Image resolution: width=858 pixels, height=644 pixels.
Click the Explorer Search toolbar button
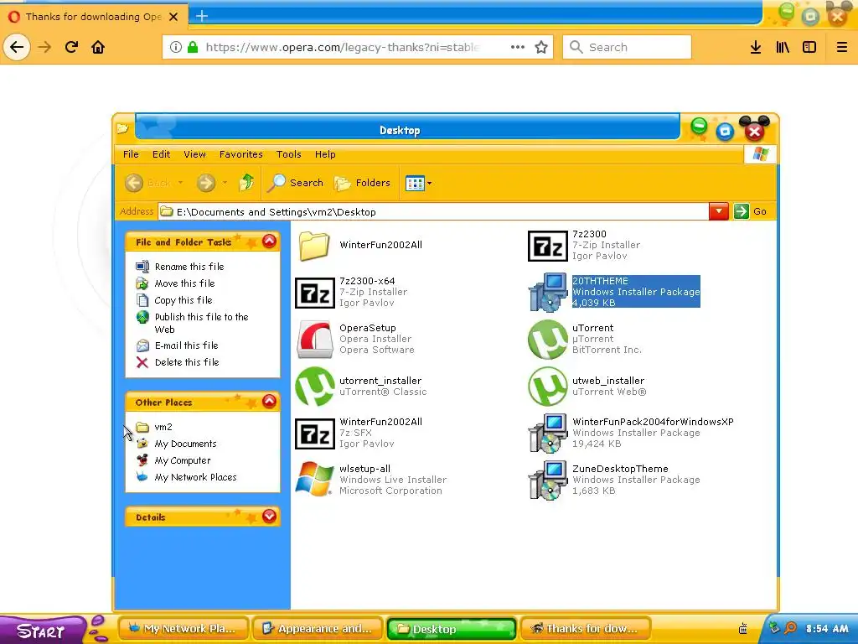pyautogui.click(x=296, y=183)
